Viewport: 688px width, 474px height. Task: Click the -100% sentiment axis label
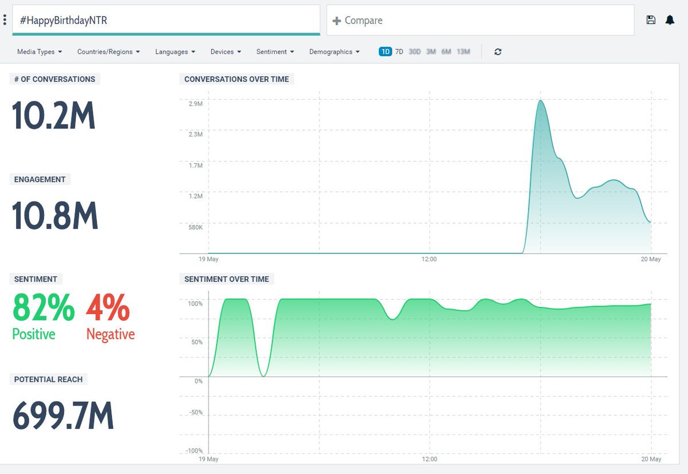(195, 451)
